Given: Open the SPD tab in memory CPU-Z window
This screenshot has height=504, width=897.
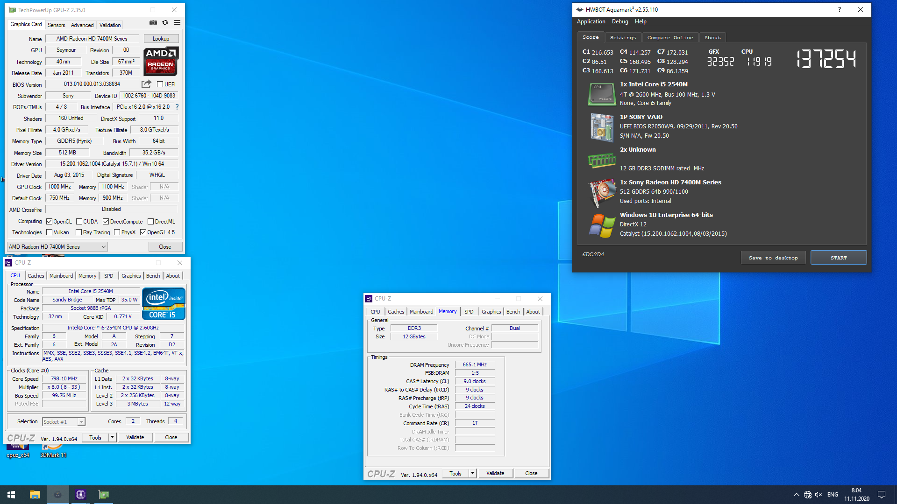Looking at the screenshot, I should 469,312.
